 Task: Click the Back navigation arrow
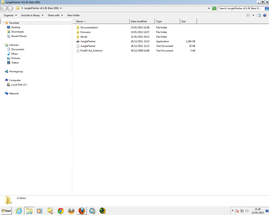point(4,8)
